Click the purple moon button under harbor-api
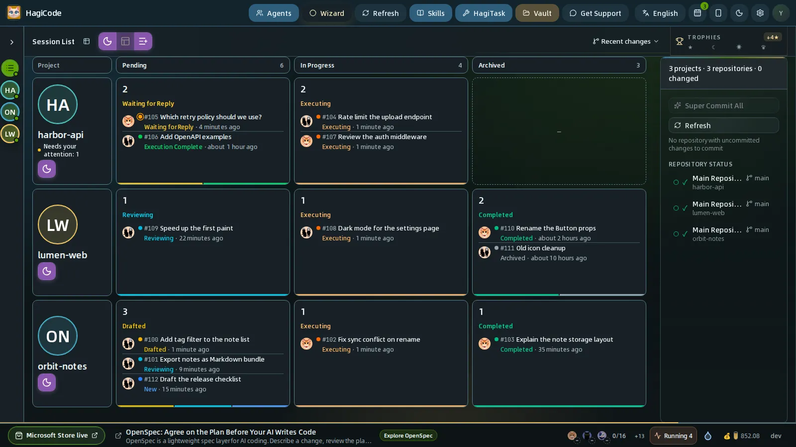 point(47,169)
